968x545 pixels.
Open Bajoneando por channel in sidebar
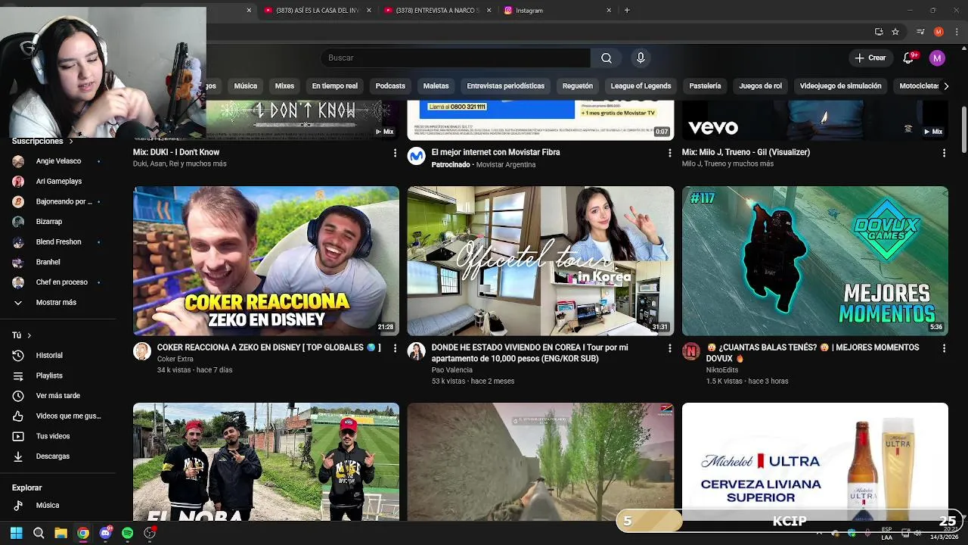tap(57, 202)
